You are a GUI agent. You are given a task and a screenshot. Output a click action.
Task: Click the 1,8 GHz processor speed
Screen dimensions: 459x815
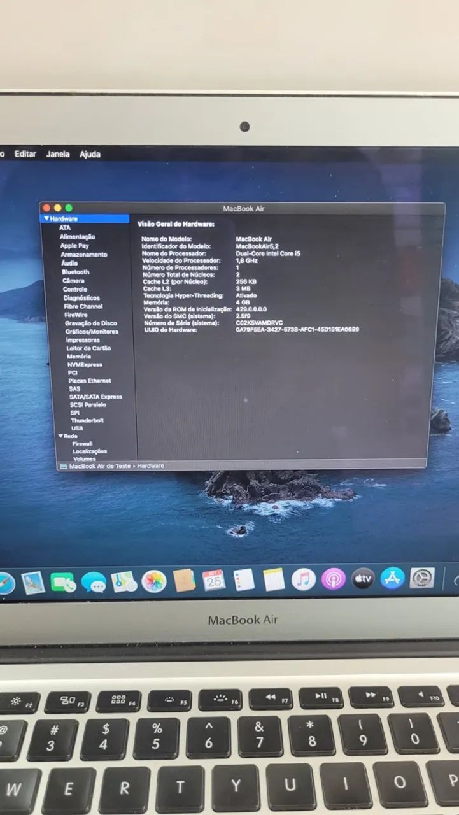(x=247, y=260)
